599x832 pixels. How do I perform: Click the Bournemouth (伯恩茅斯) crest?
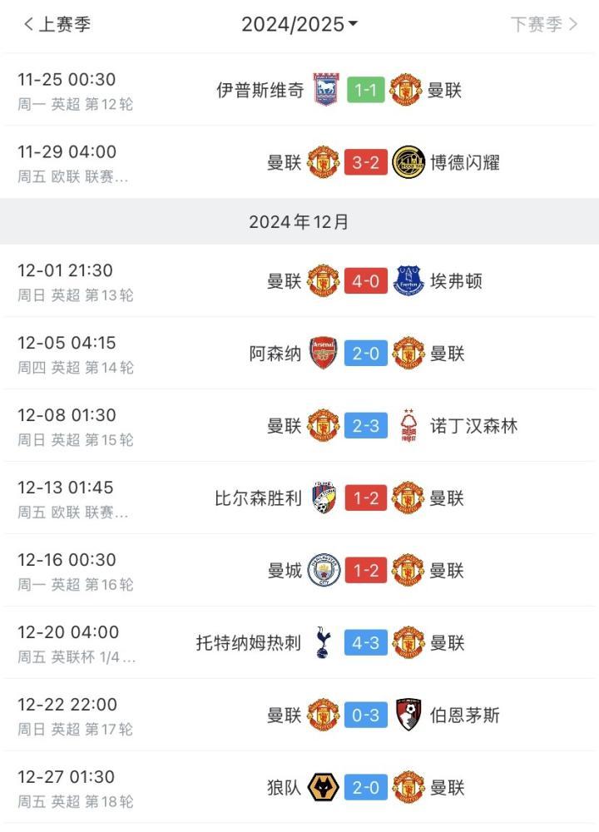(x=408, y=716)
